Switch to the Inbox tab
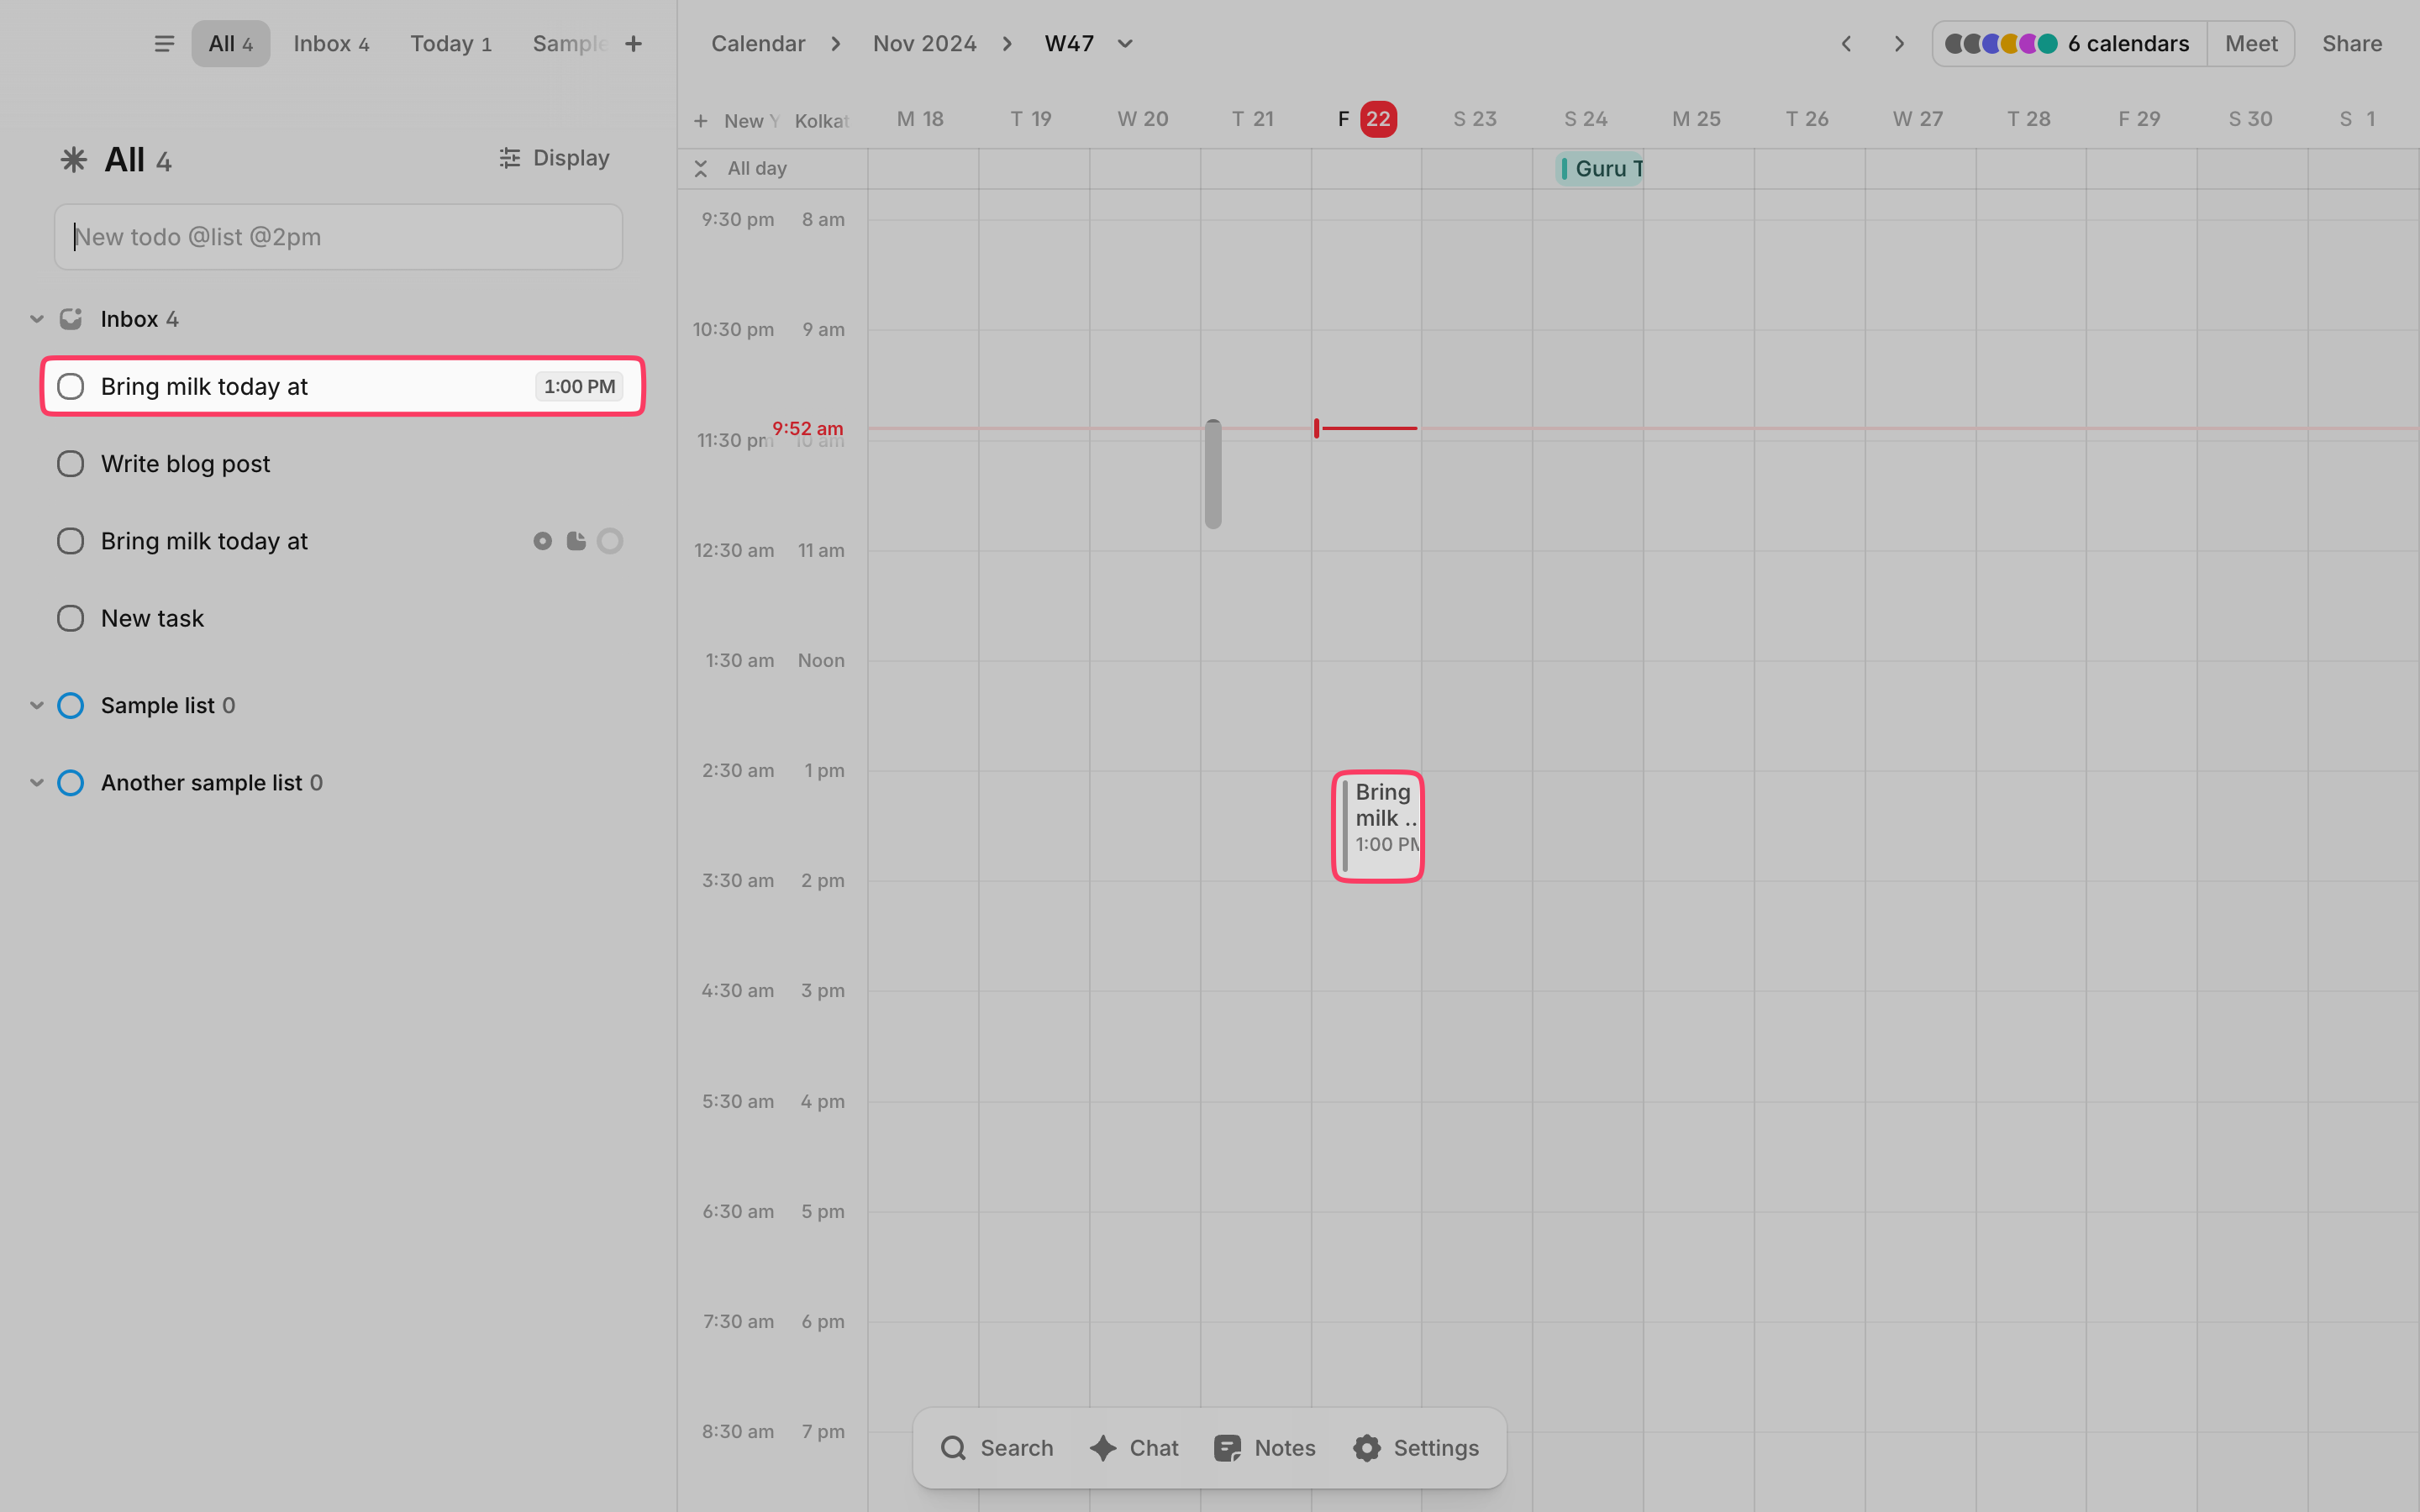2420x1512 pixels. (331, 44)
